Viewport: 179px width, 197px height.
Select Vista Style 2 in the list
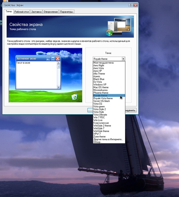click(x=109, y=109)
